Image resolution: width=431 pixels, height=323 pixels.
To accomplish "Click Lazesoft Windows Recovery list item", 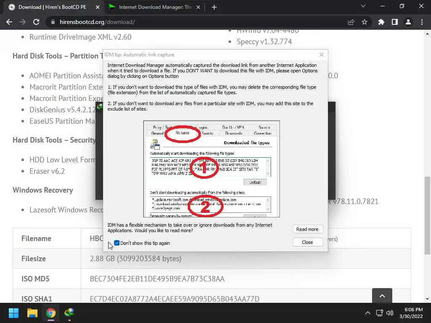I will pos(66,210).
